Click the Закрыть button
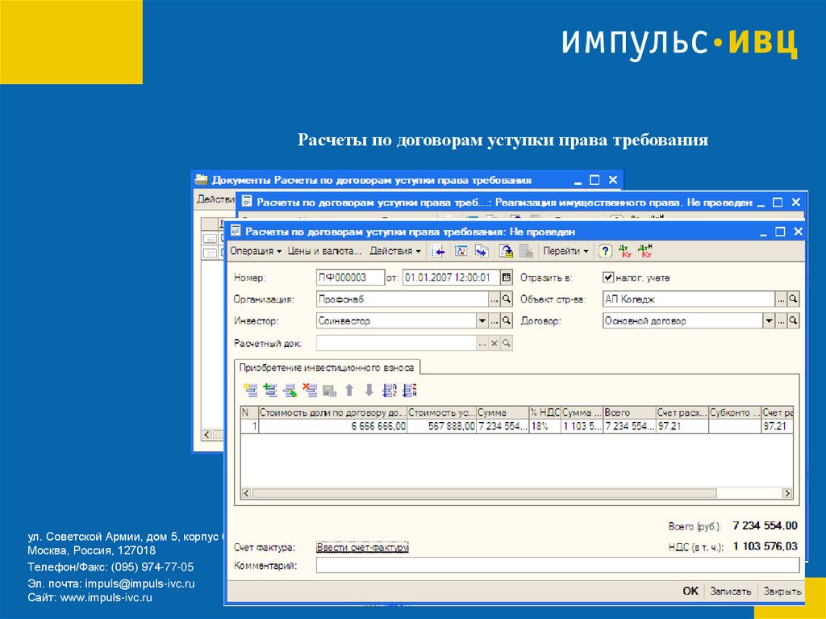826x619 pixels. click(x=782, y=591)
